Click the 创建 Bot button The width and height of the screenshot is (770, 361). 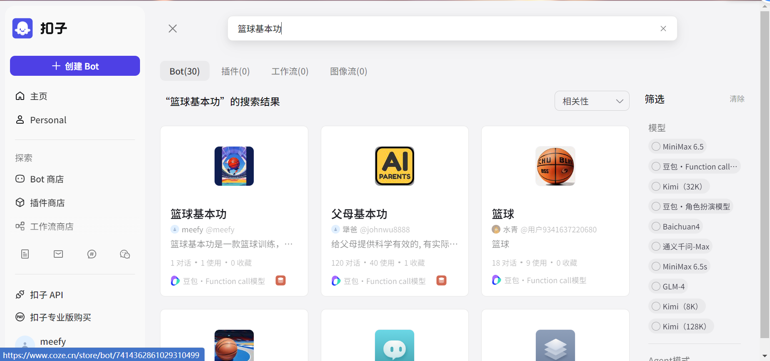pos(75,66)
